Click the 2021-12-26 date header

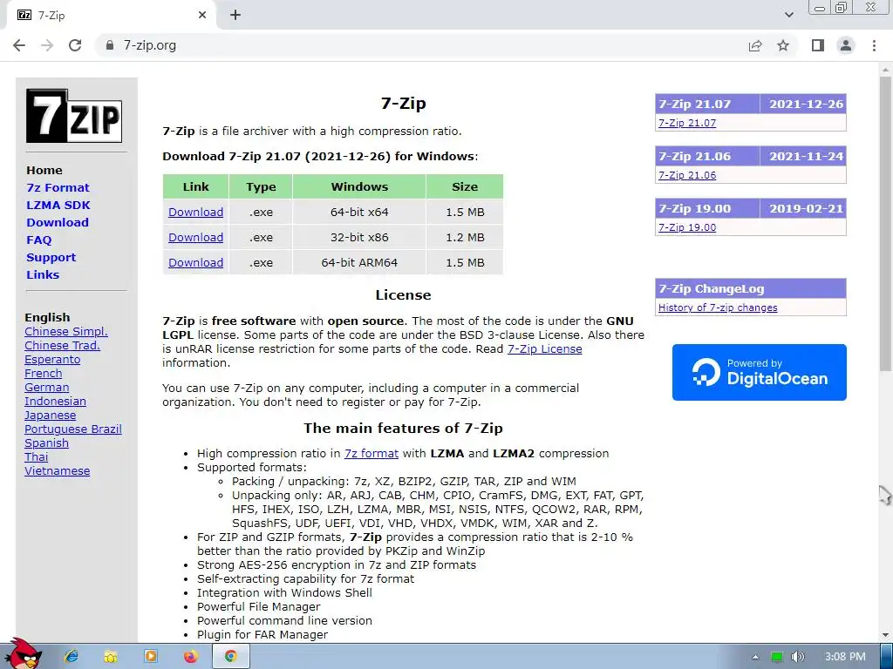(x=805, y=105)
